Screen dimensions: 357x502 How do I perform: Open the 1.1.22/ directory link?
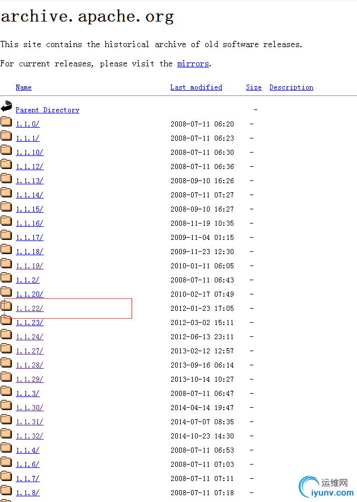click(x=29, y=309)
